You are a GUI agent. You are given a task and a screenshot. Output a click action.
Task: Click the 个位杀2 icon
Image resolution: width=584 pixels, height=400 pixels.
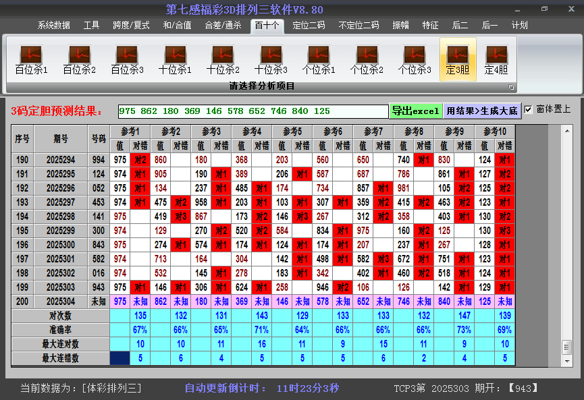(367, 59)
